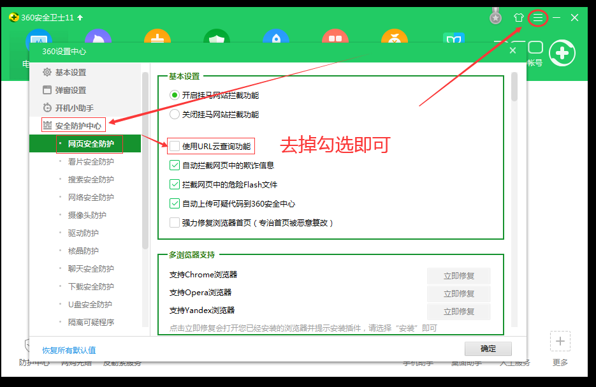
Task: Click the window icon beside 弹窗设置
Action: pyautogui.click(x=47, y=90)
